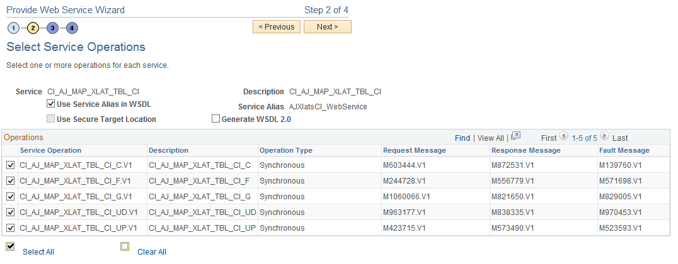Uncheck the CI_AJ_MAP_XLAT_TBL_CI_C.V1 operation
This screenshot has height=264, width=678.
pyautogui.click(x=10, y=165)
